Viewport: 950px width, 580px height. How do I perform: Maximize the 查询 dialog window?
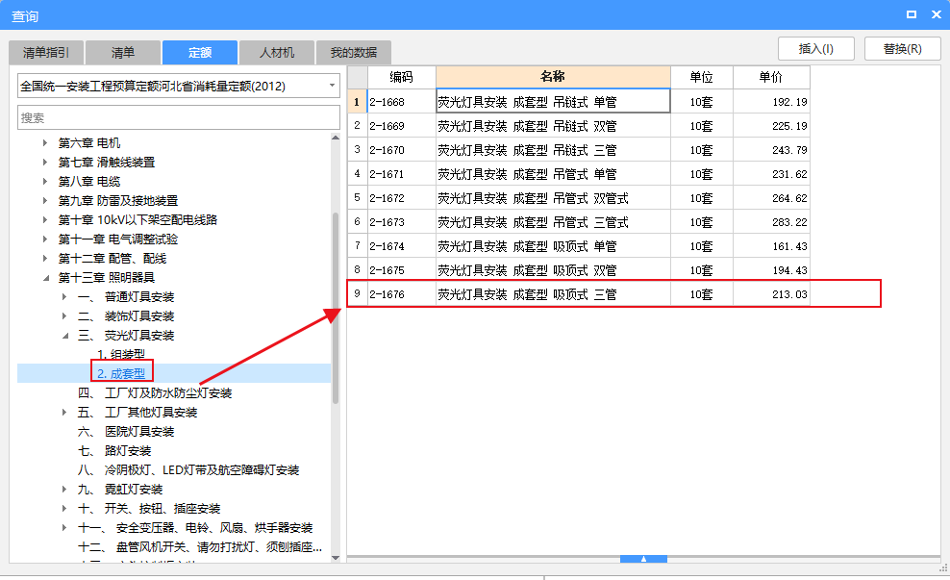click(x=912, y=14)
